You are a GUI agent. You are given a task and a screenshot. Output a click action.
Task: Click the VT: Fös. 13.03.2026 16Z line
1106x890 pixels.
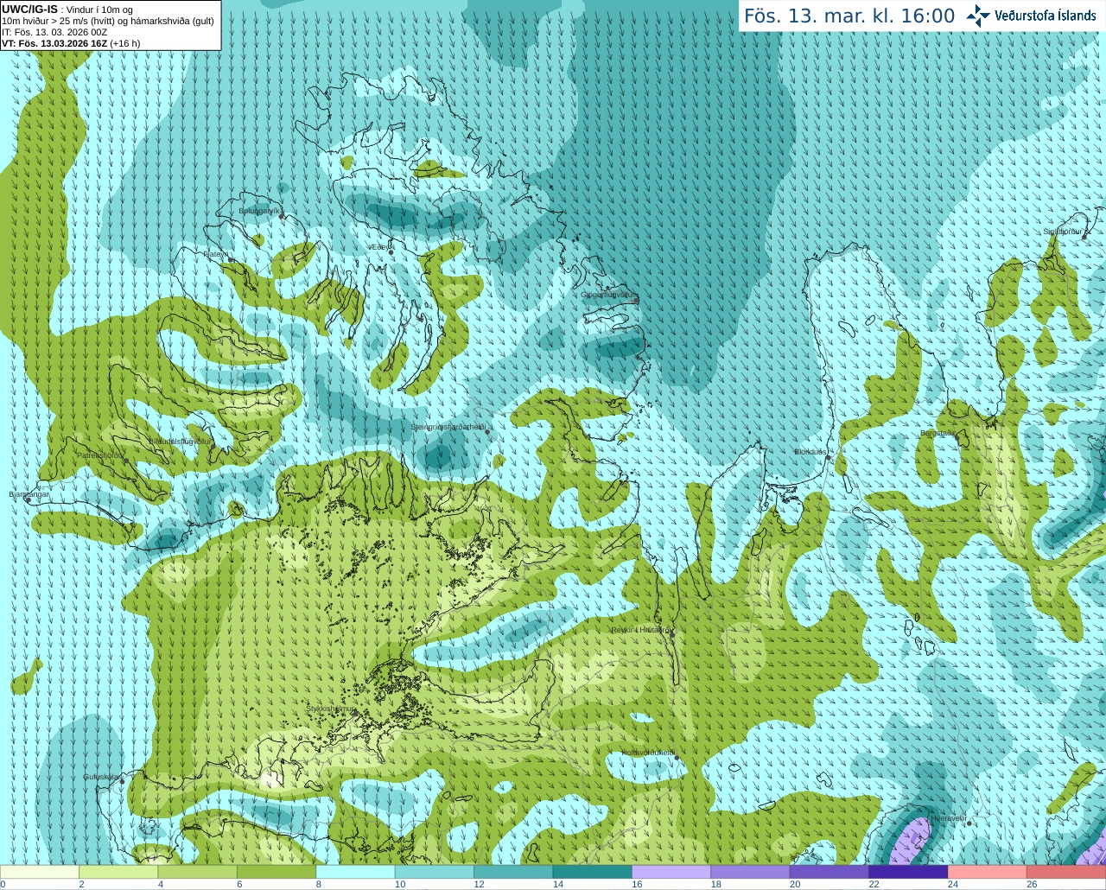pos(71,43)
